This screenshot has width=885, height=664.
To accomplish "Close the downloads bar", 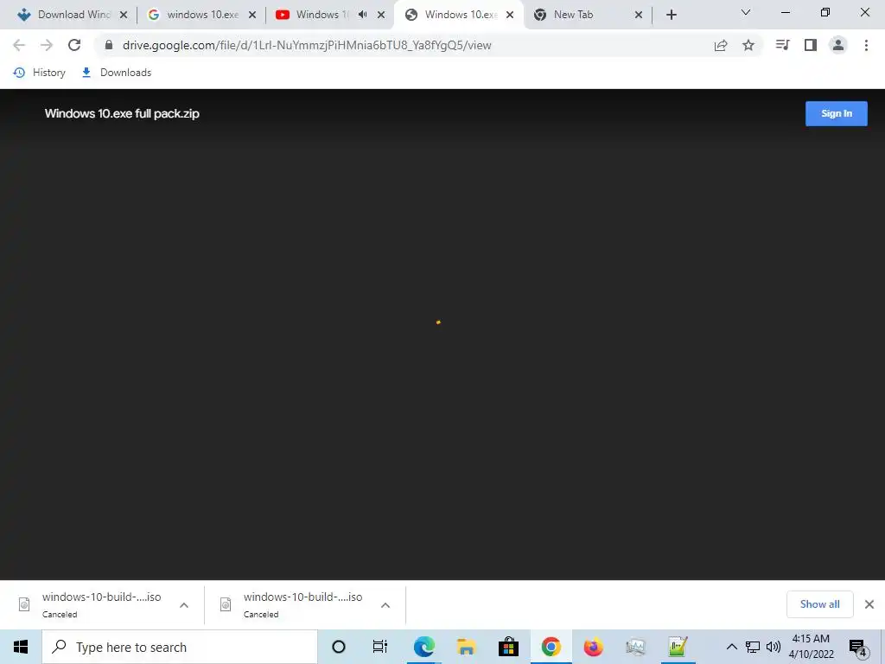I will (x=869, y=604).
